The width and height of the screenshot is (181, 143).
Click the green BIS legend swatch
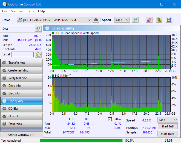[53, 76]
